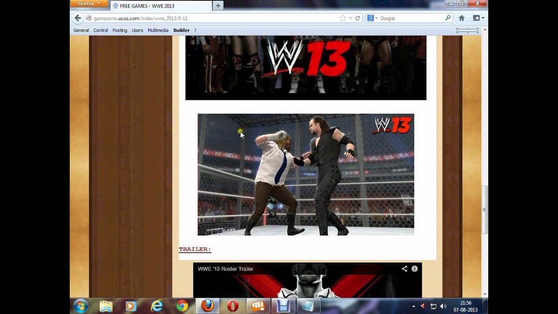The height and width of the screenshot is (314, 558).
Task: Bookmark this page with the star icon
Action: pos(343,18)
